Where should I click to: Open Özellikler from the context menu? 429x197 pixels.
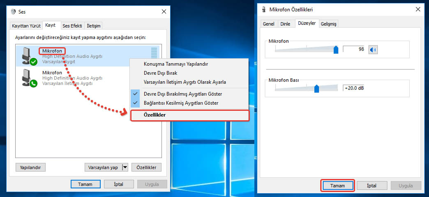pyautogui.click(x=155, y=115)
